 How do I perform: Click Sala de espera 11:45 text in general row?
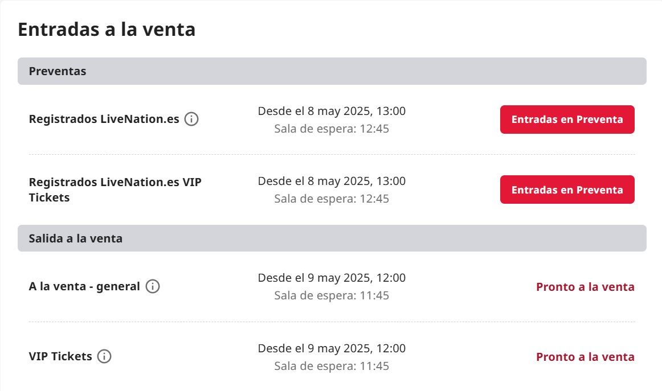click(x=332, y=295)
